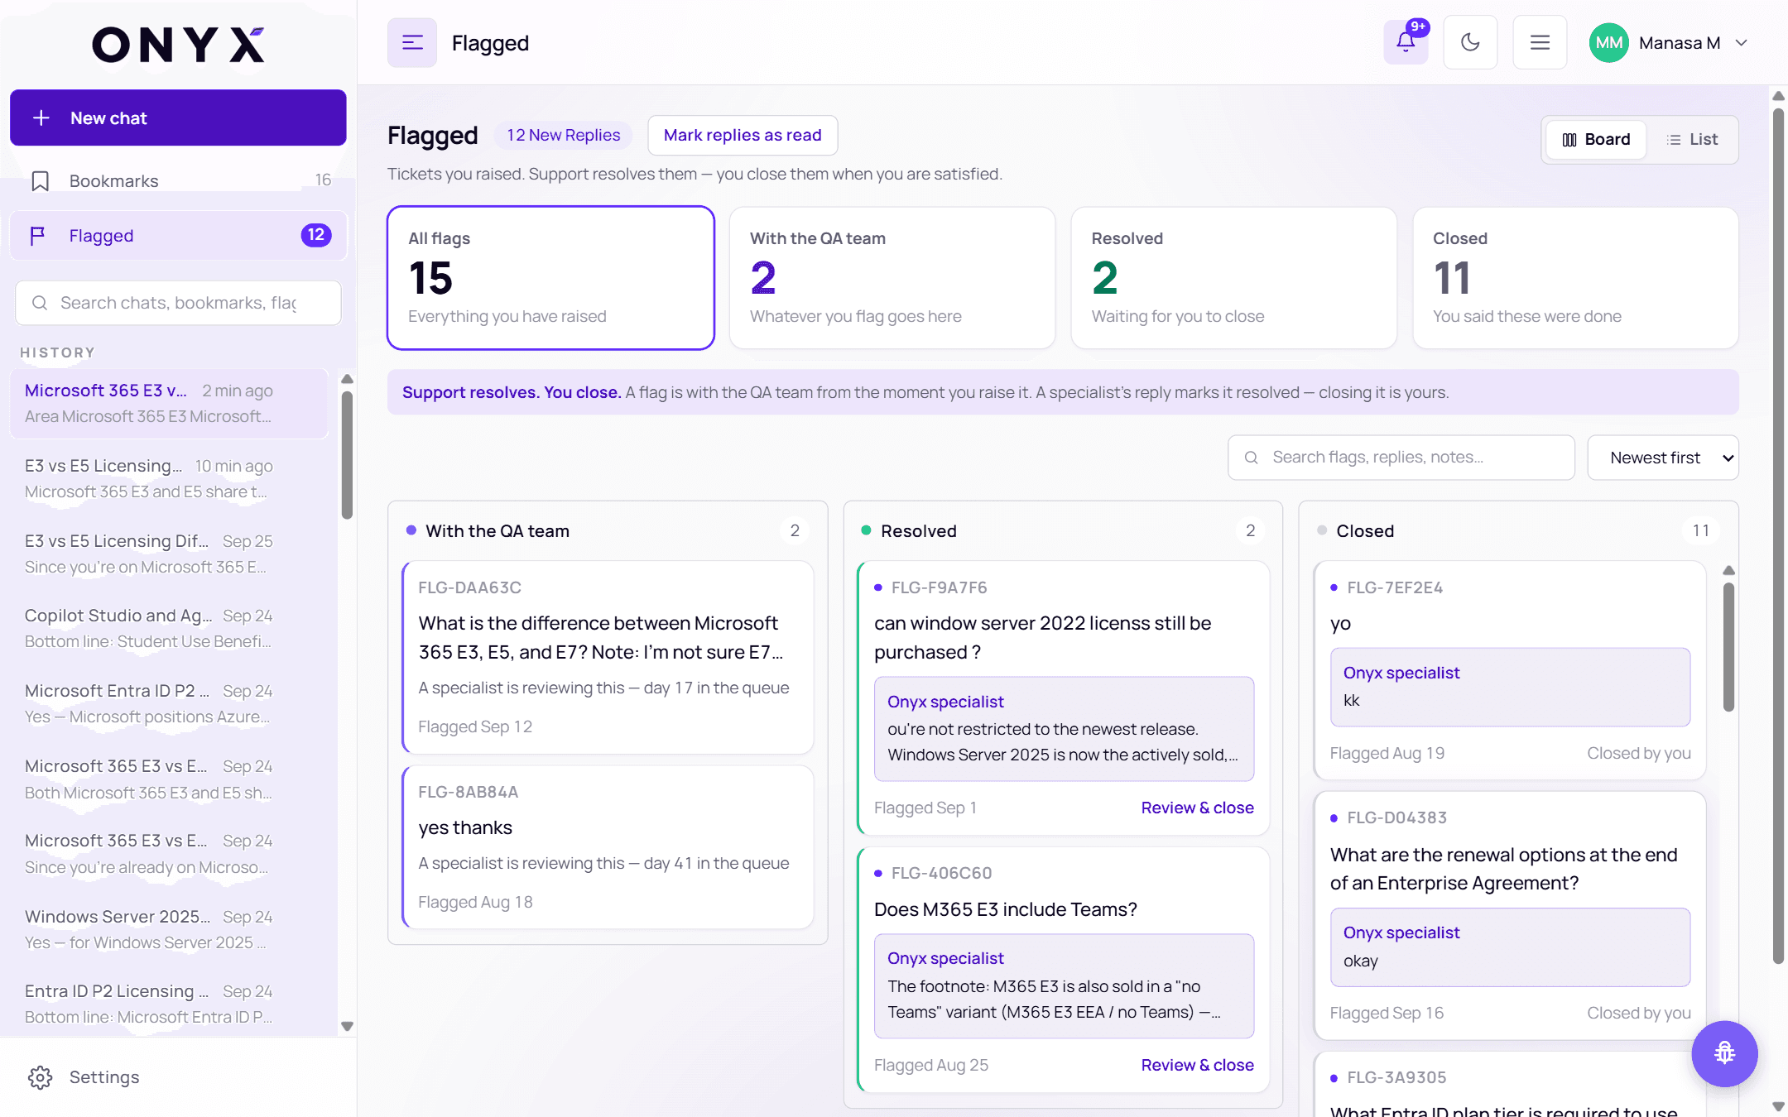Click the history scroll down arrow

click(x=348, y=1027)
